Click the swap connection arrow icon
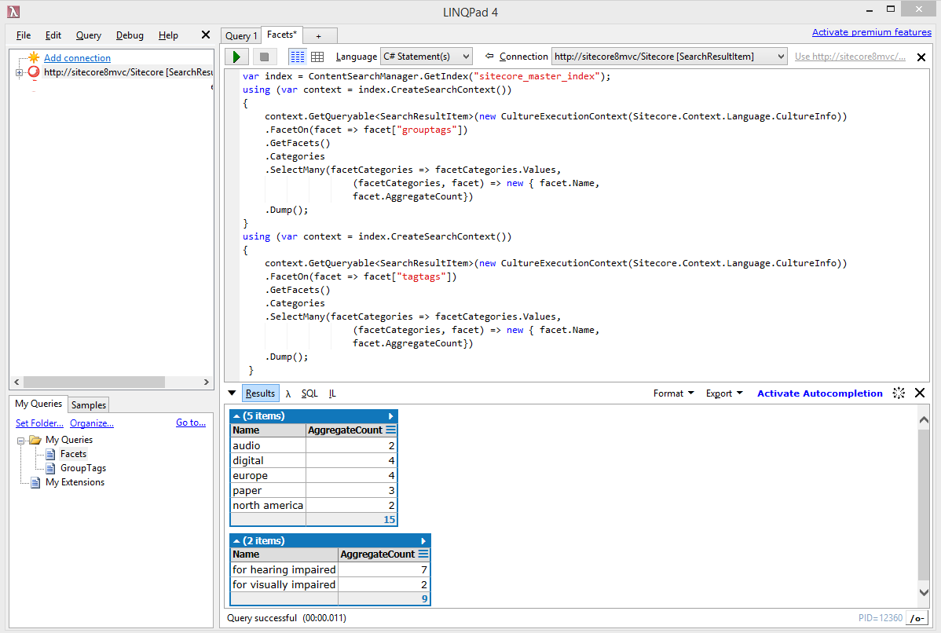 pyautogui.click(x=489, y=57)
